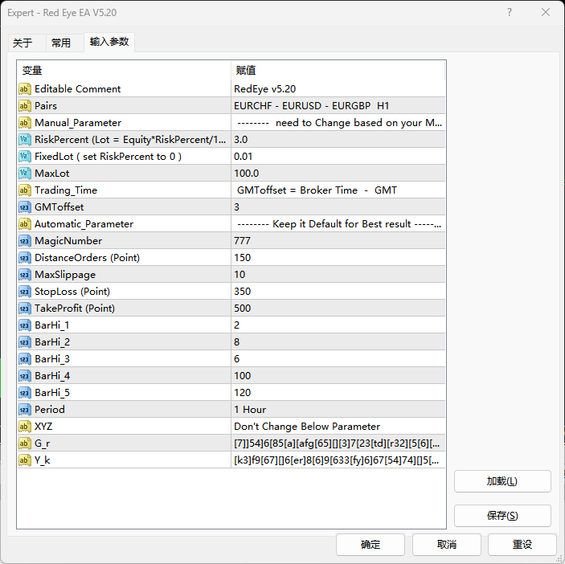The width and height of the screenshot is (565, 564).
Task: Confirm with the 确定 button
Action: coord(371,545)
